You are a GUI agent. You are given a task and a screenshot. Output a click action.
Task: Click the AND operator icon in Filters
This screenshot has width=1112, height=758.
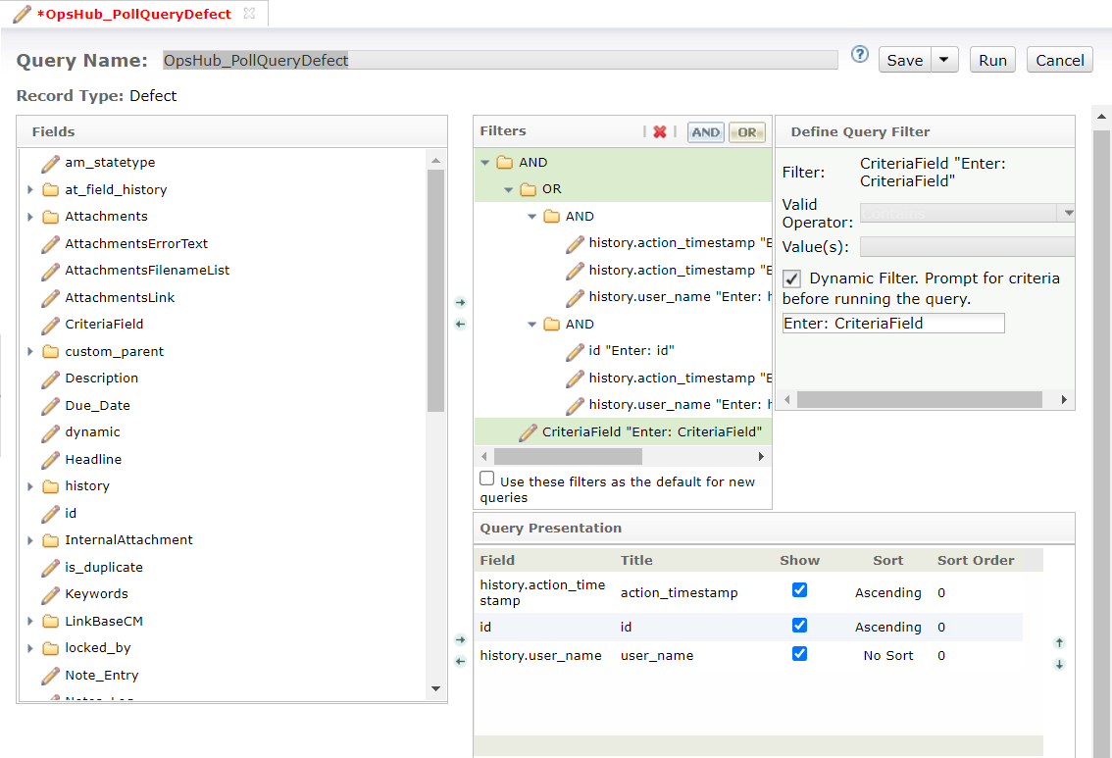[705, 132]
